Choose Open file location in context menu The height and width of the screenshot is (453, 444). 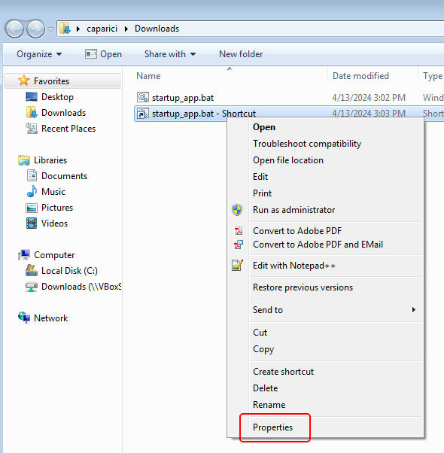tap(288, 160)
